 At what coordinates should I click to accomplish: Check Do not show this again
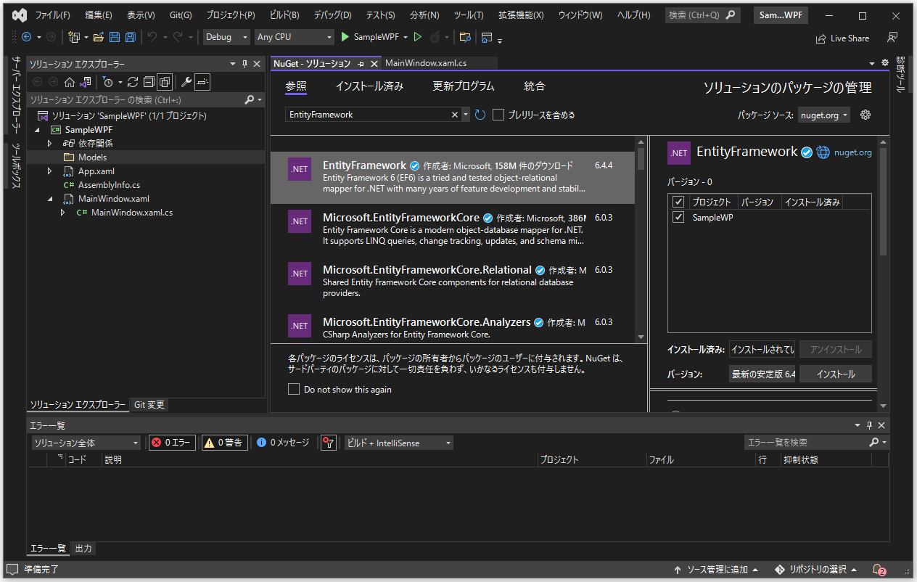(294, 389)
